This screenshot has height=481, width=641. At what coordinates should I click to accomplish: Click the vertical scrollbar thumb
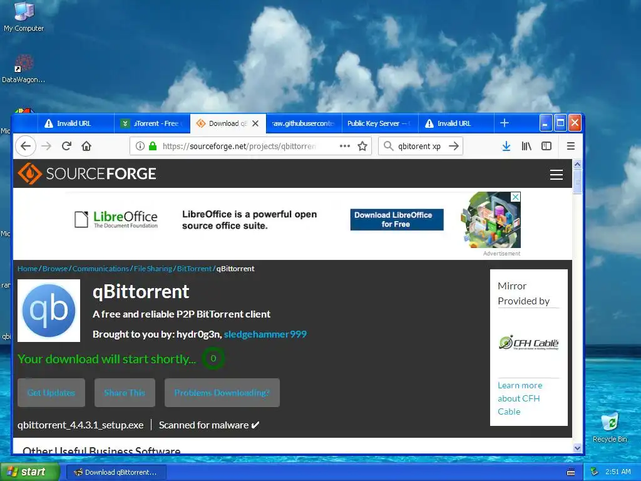coord(577,181)
